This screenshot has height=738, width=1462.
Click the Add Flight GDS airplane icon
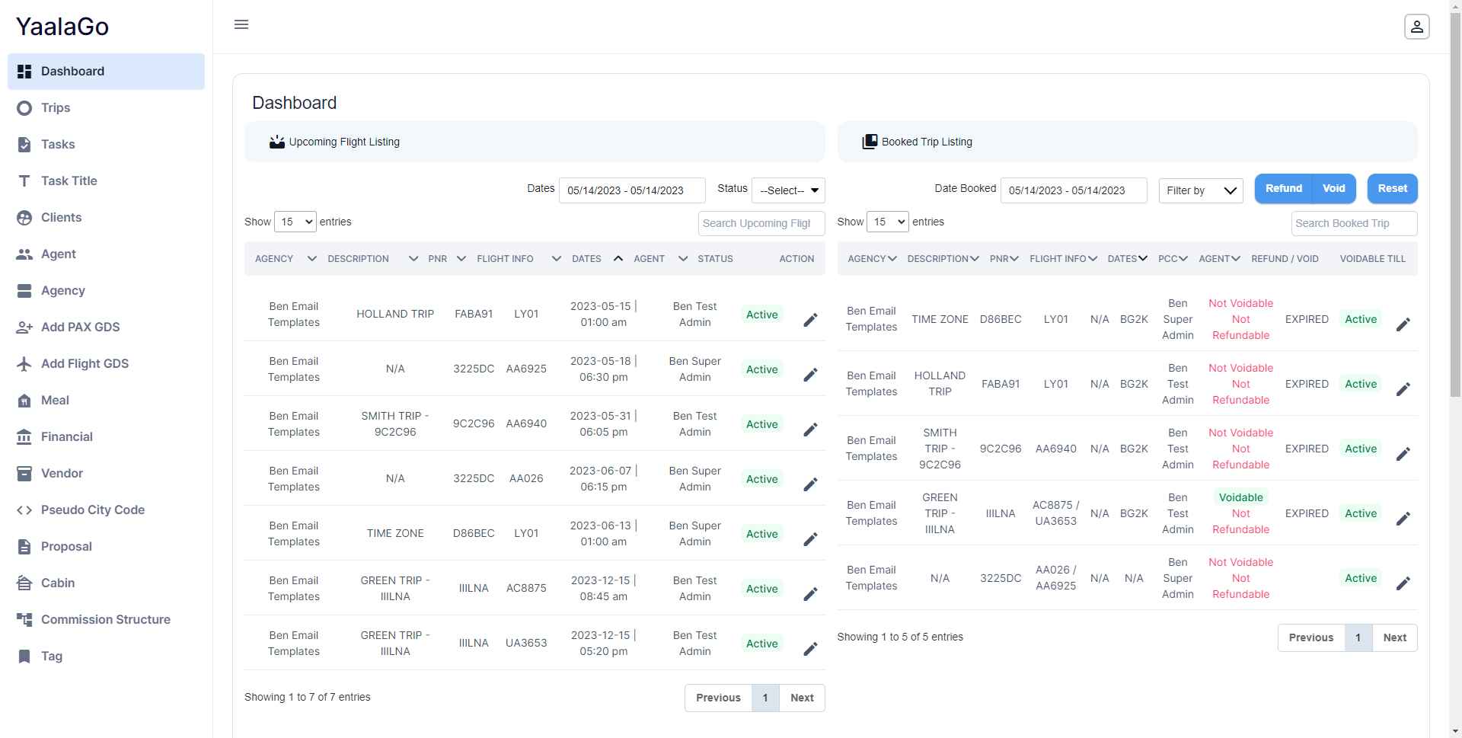(x=24, y=364)
